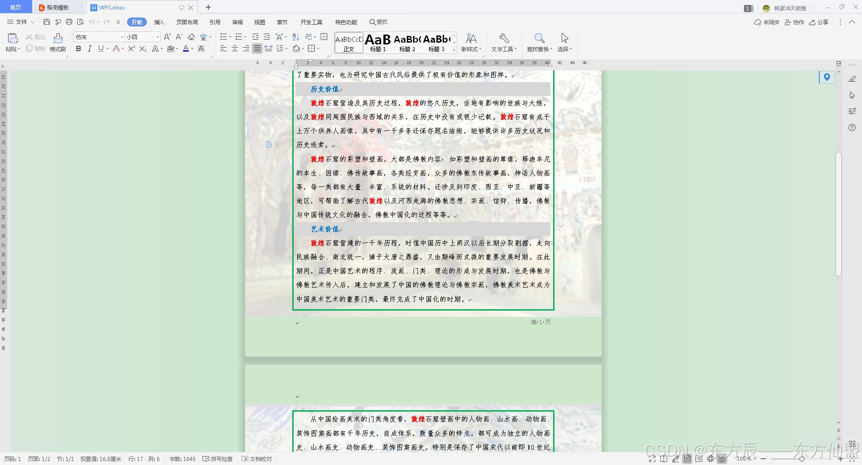This screenshot has height=465, width=862.
Task: Toggle Bold formatting
Action: (79, 48)
